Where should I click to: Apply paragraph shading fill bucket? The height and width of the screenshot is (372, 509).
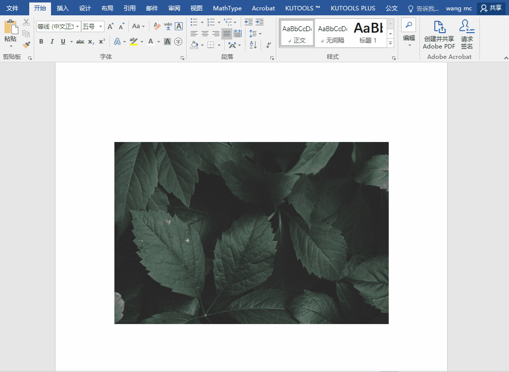[195, 45]
